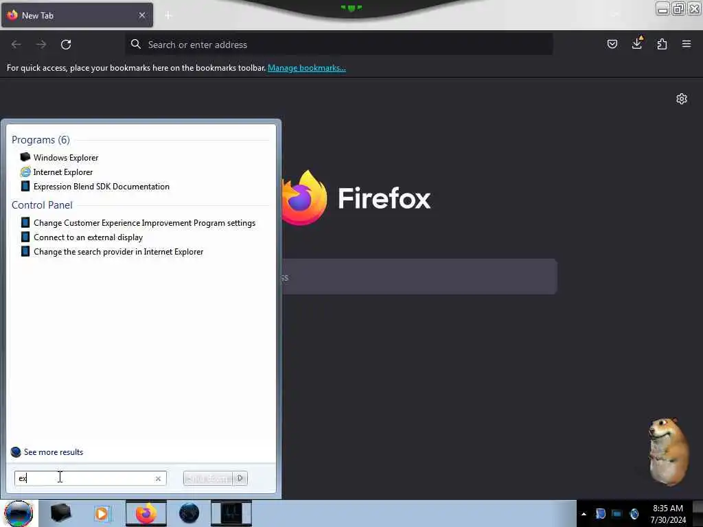Click the Search or enter address bar
The image size is (703, 527).
tap(339, 45)
